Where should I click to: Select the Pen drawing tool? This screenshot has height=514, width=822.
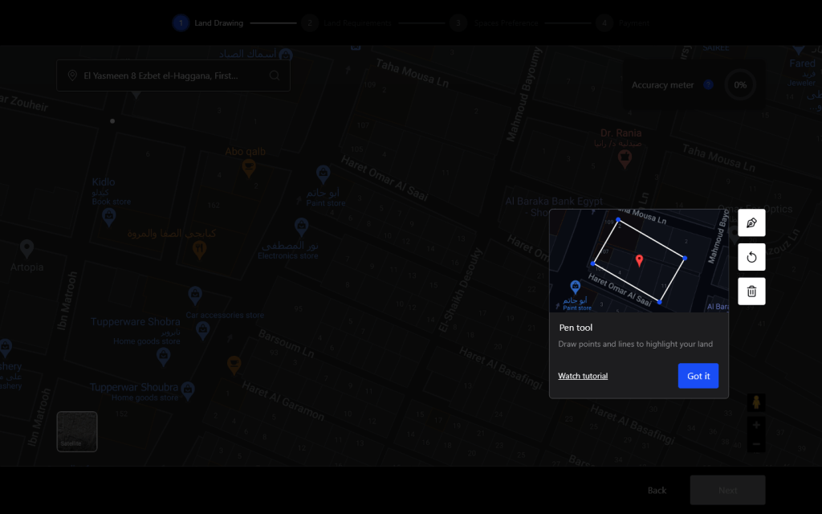[x=751, y=222]
